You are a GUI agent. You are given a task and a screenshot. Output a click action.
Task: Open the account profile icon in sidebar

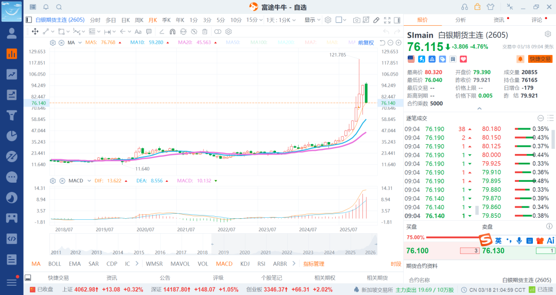(x=12, y=33)
